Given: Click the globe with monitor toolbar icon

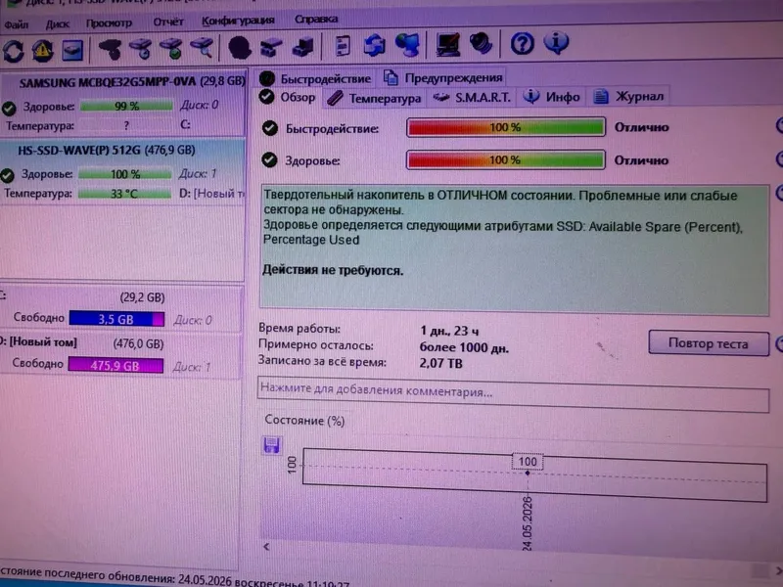Looking at the screenshot, I should 407,45.
